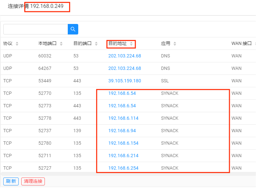Sort by 应用 column sort arrows

(x=175, y=44)
